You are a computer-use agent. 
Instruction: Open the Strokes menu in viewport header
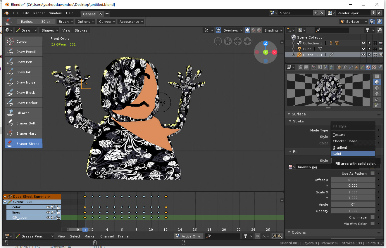coord(81,30)
